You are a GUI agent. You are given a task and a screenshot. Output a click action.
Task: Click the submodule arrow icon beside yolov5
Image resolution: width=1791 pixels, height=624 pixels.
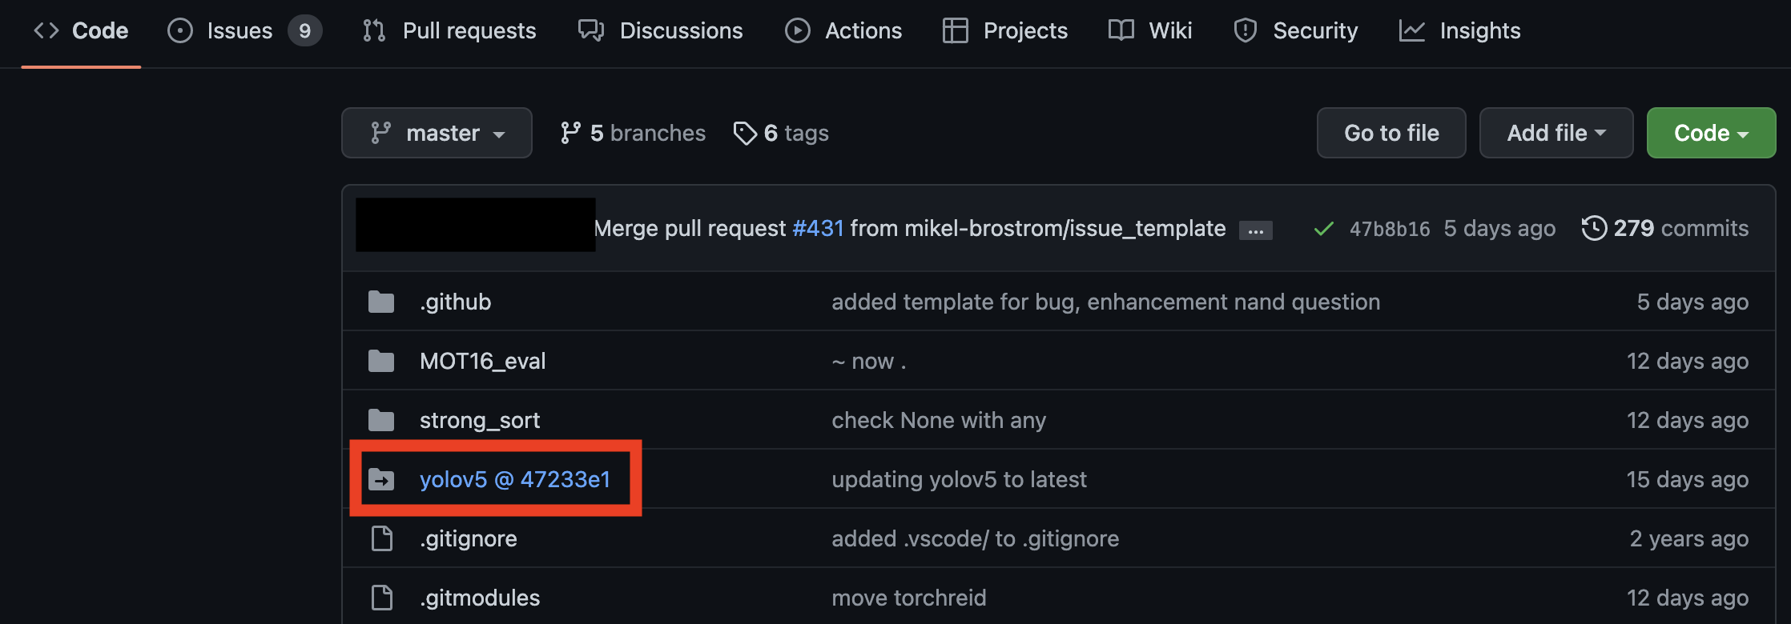(381, 479)
